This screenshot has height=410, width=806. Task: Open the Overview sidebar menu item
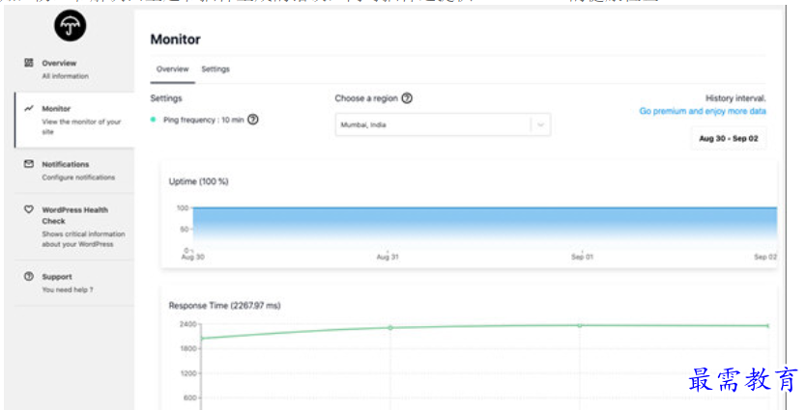pos(74,68)
